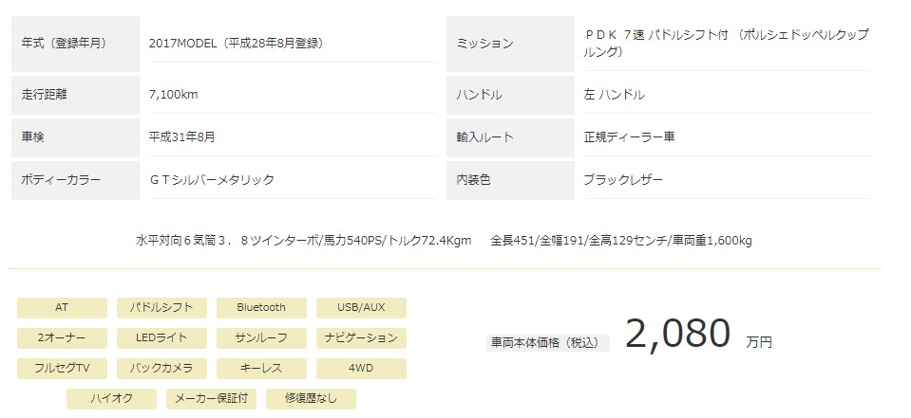The image size is (911, 418).
Task: Click the キーレス tag
Action: [x=261, y=368]
